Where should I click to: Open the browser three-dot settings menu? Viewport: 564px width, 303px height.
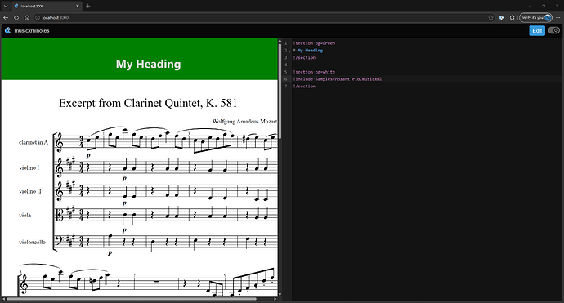click(558, 18)
